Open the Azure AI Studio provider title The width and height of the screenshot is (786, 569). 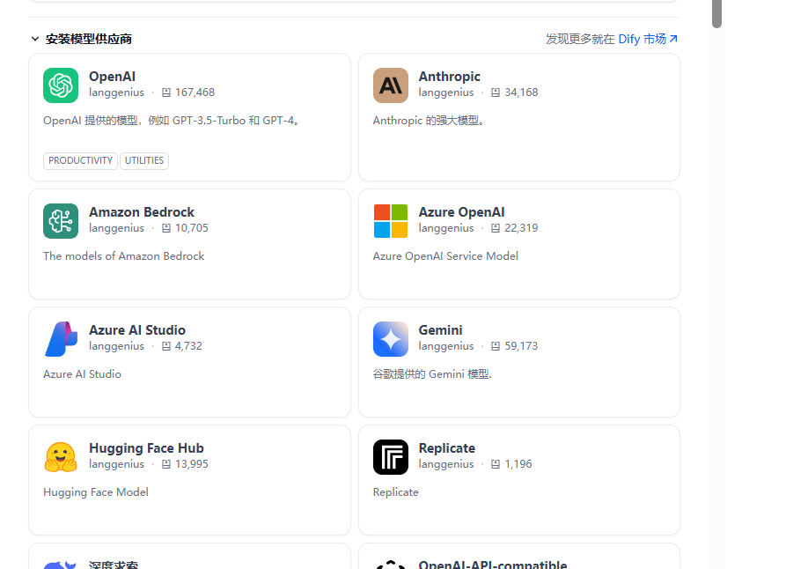tap(137, 330)
